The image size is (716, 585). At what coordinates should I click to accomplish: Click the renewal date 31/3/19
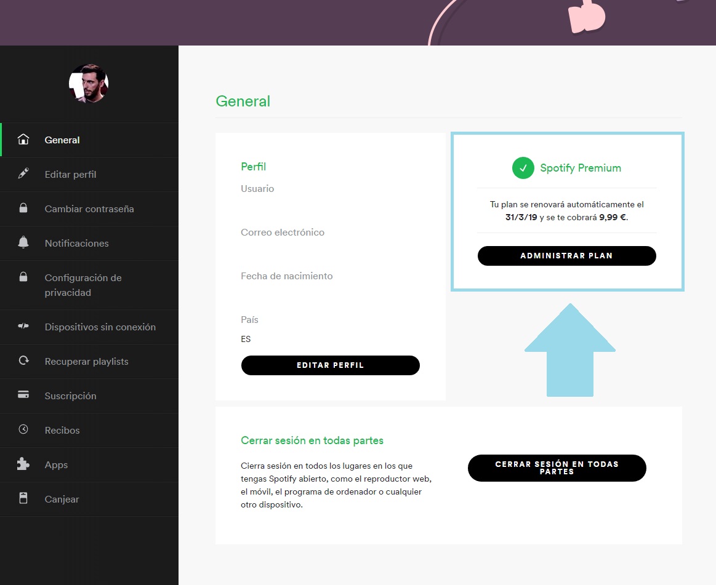coord(521,217)
